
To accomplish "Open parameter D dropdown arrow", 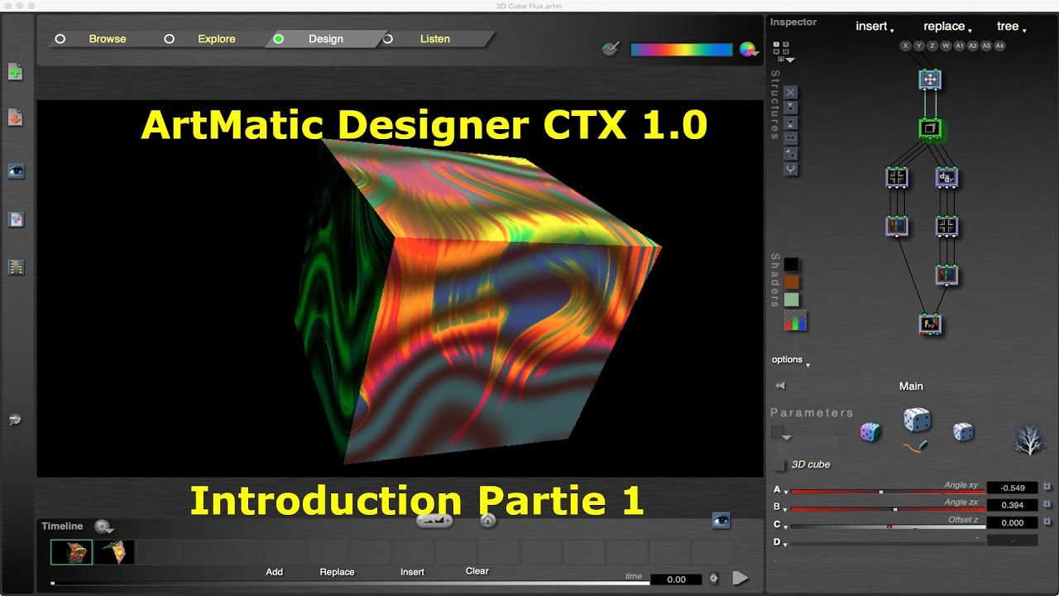I will click(x=785, y=544).
